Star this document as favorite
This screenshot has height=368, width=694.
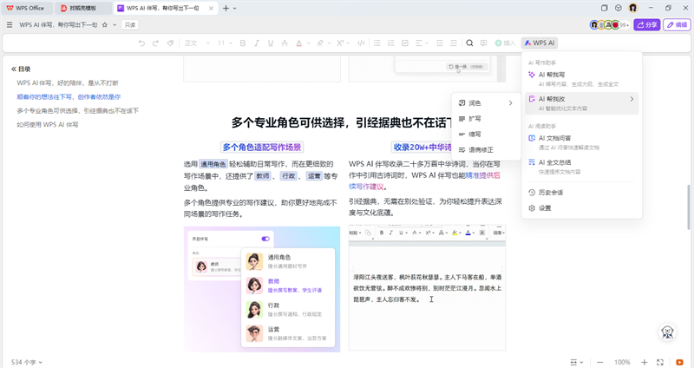point(105,25)
